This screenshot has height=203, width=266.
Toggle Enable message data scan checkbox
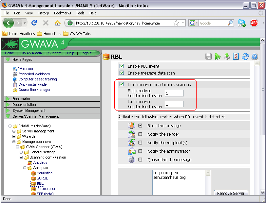(122, 73)
